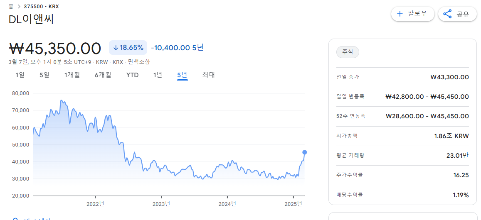Click the 2022년 axis label
Image resolution: width=481 pixels, height=220 pixels.
[x=95, y=204]
